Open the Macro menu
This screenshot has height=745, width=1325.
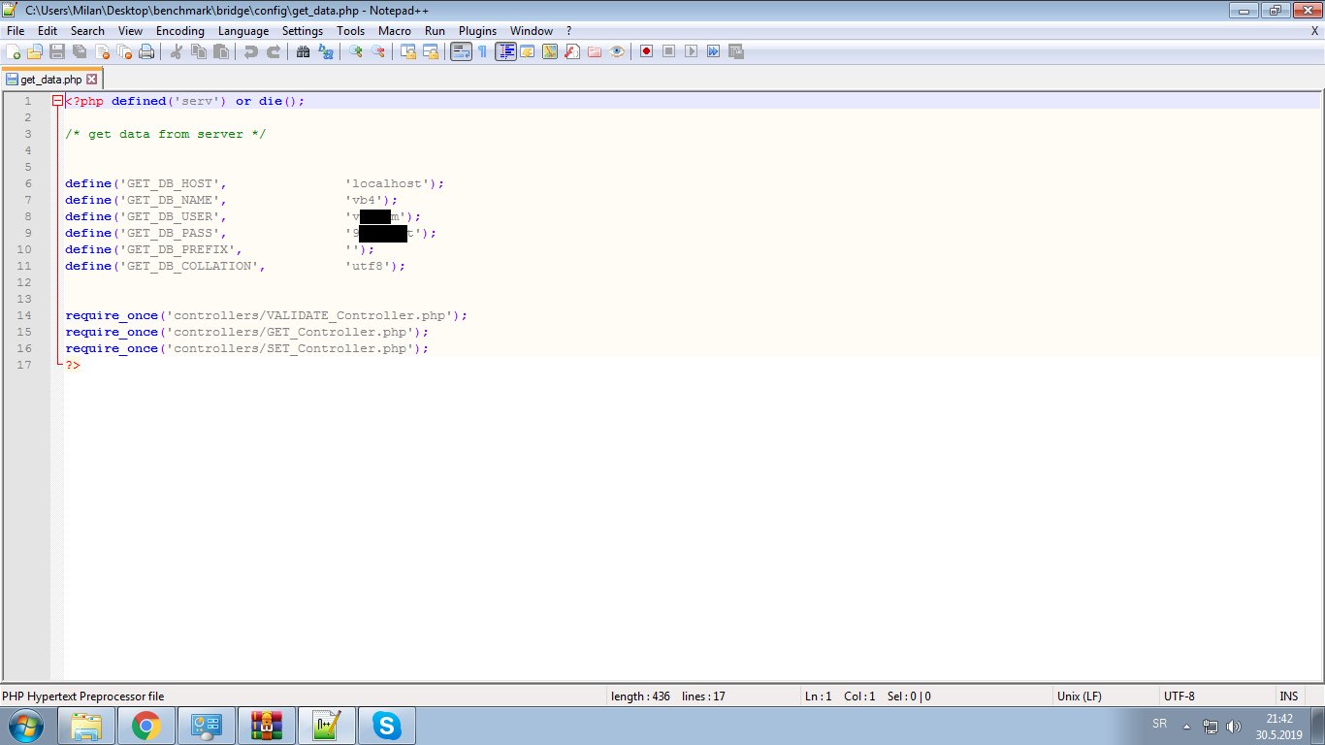(x=395, y=31)
